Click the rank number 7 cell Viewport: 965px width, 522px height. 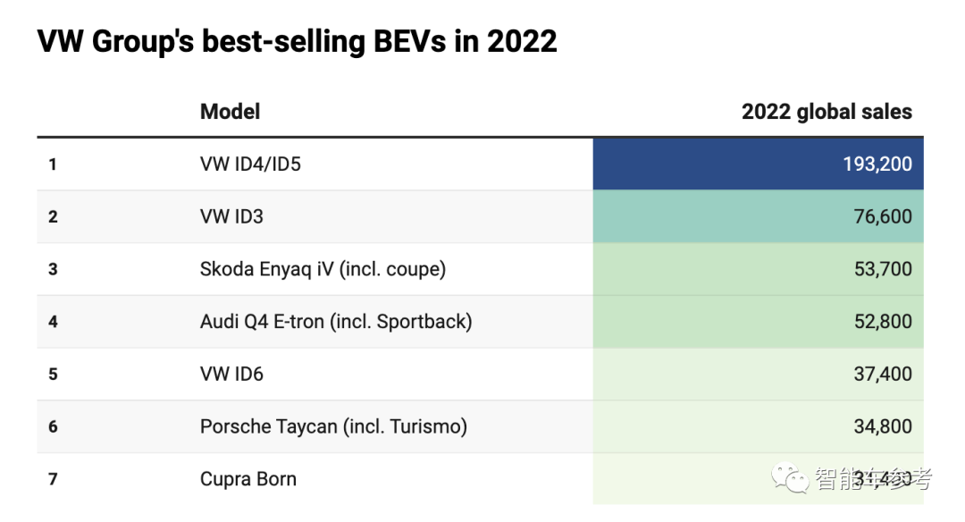[53, 479]
